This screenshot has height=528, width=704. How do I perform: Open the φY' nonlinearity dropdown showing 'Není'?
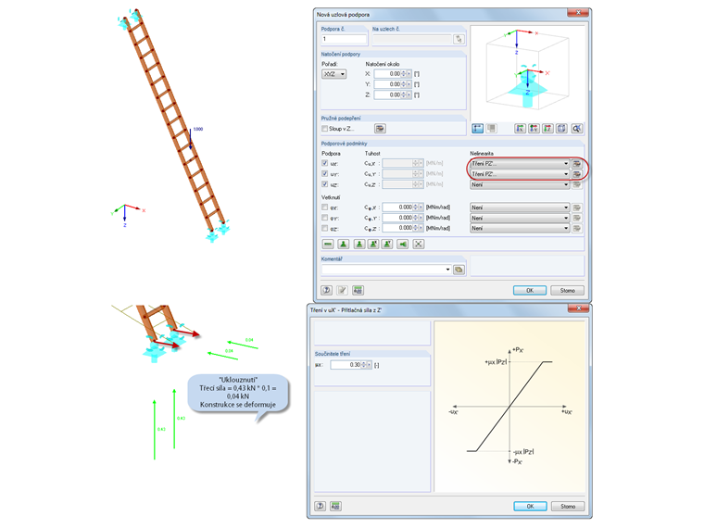[x=520, y=218]
